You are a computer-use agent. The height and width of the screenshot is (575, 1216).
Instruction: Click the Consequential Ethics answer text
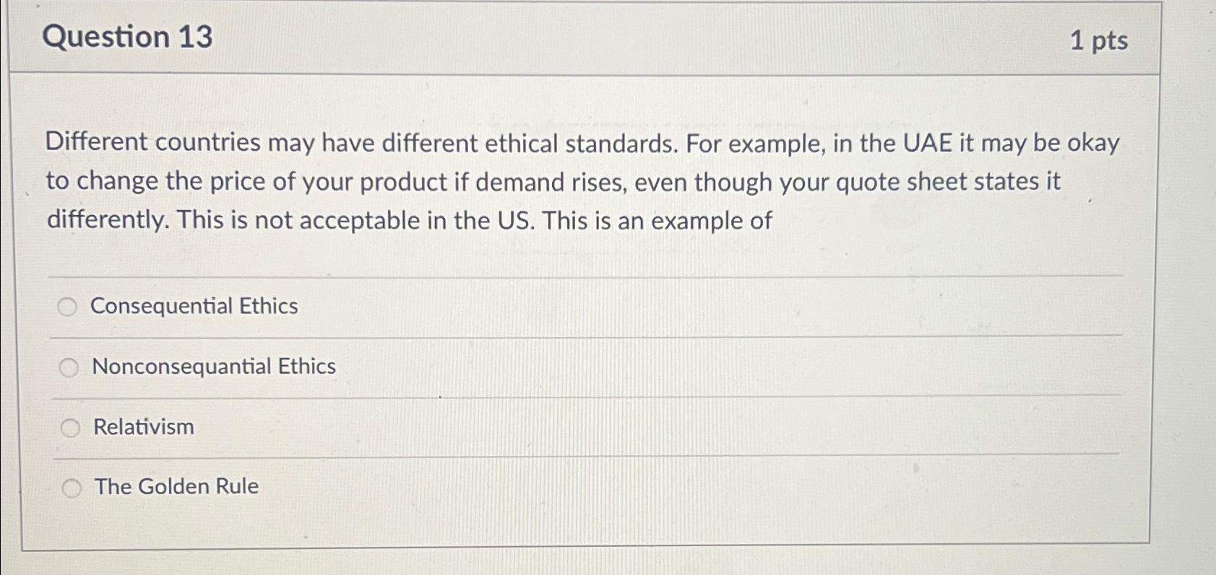194,306
